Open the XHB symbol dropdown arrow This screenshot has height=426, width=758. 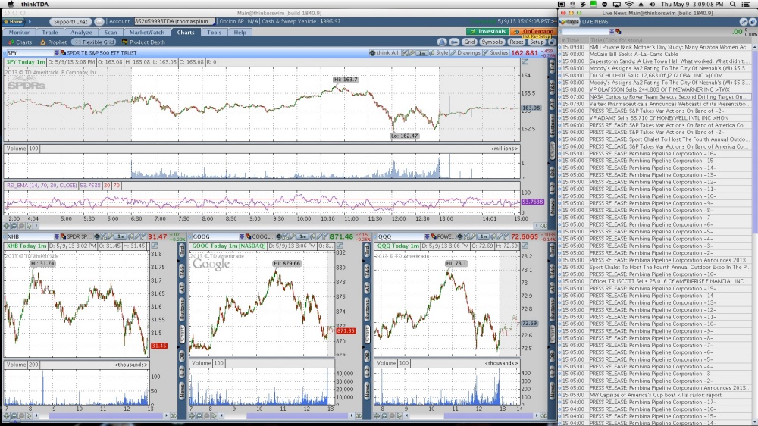[57, 236]
